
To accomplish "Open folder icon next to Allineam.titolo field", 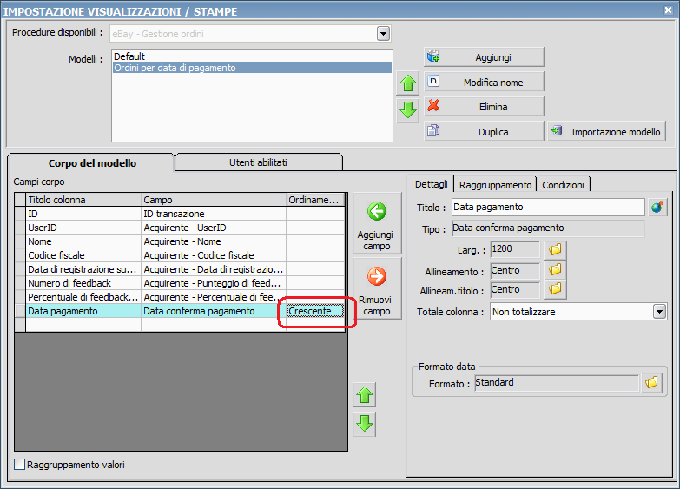I will coord(555,289).
